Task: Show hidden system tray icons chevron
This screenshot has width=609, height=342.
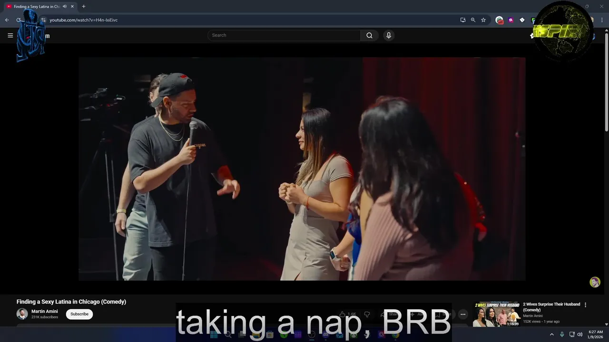Action: point(552,334)
